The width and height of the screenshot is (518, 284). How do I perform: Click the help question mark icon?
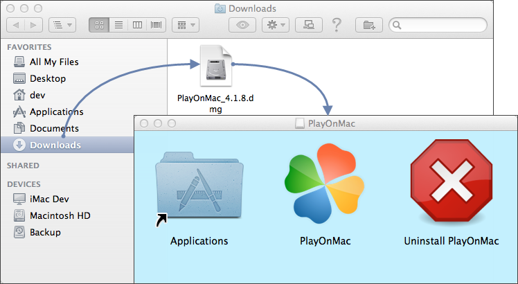pos(337,25)
